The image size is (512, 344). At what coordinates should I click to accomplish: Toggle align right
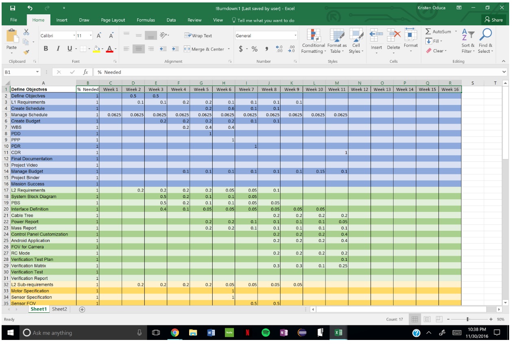[x=151, y=49]
